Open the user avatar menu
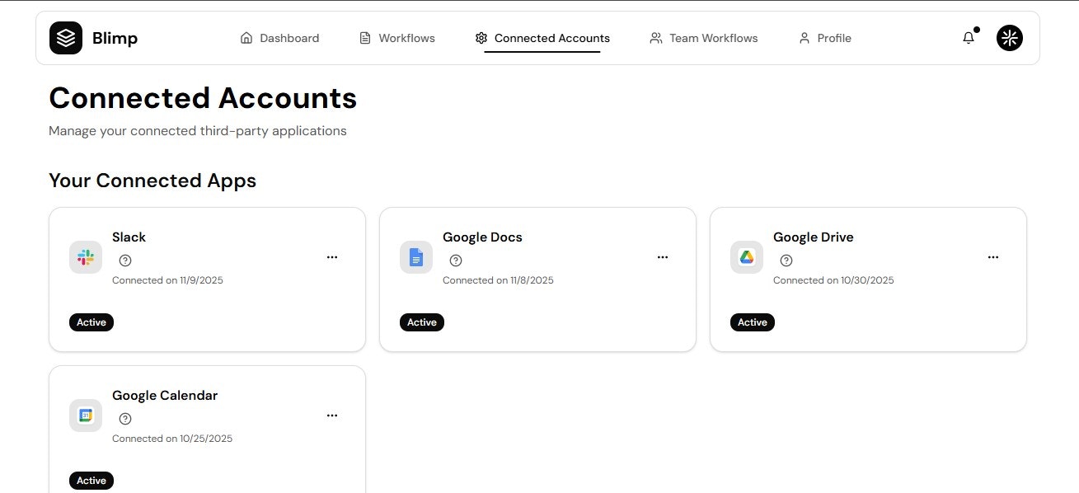 tap(1009, 38)
